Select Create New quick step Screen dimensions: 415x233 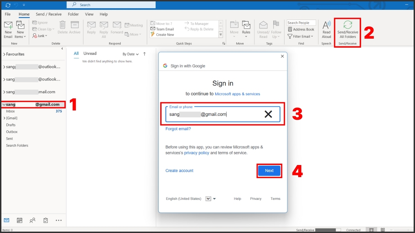point(163,35)
